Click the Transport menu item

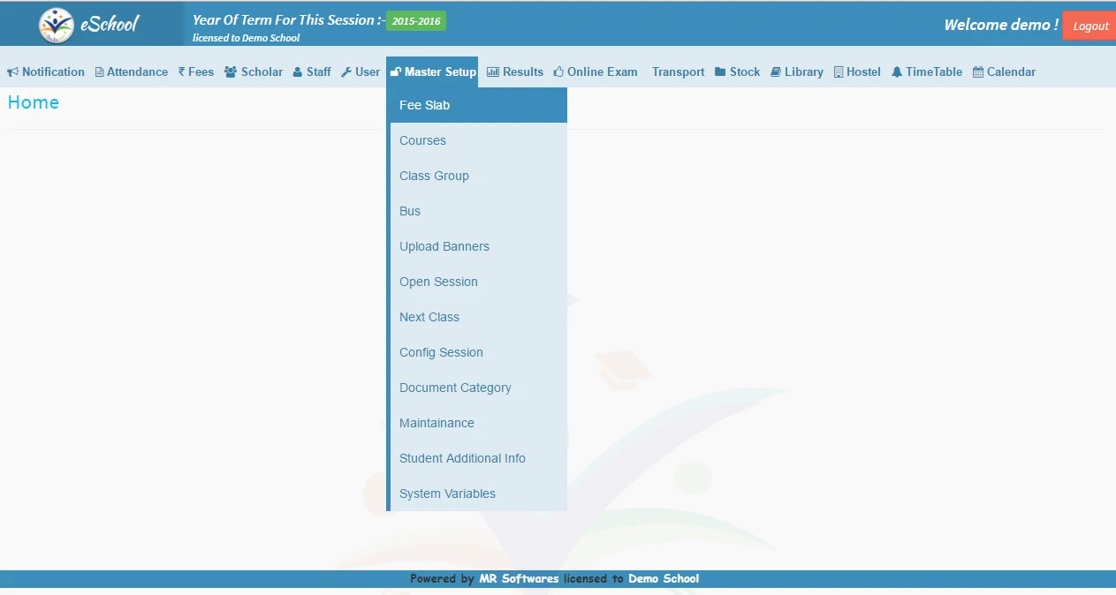[x=678, y=72]
